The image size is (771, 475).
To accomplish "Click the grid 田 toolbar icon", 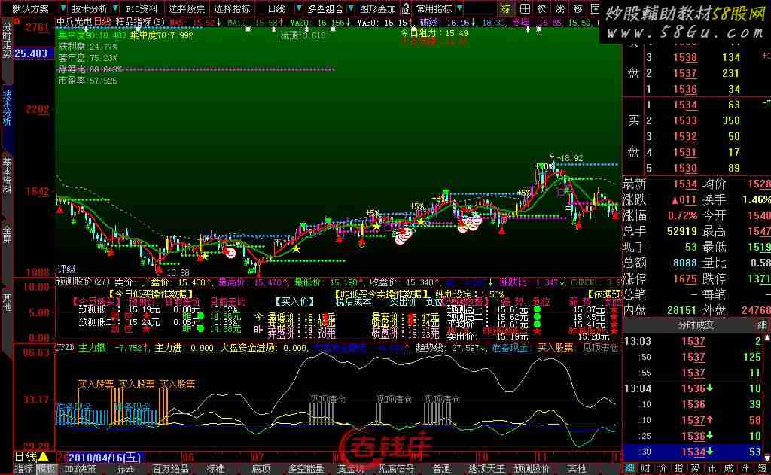I will click(525, 8).
